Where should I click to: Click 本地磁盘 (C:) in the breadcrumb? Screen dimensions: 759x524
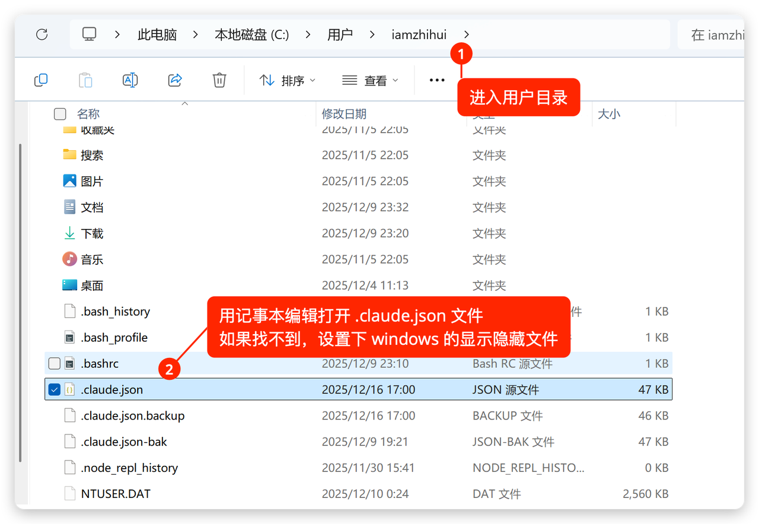click(x=251, y=34)
